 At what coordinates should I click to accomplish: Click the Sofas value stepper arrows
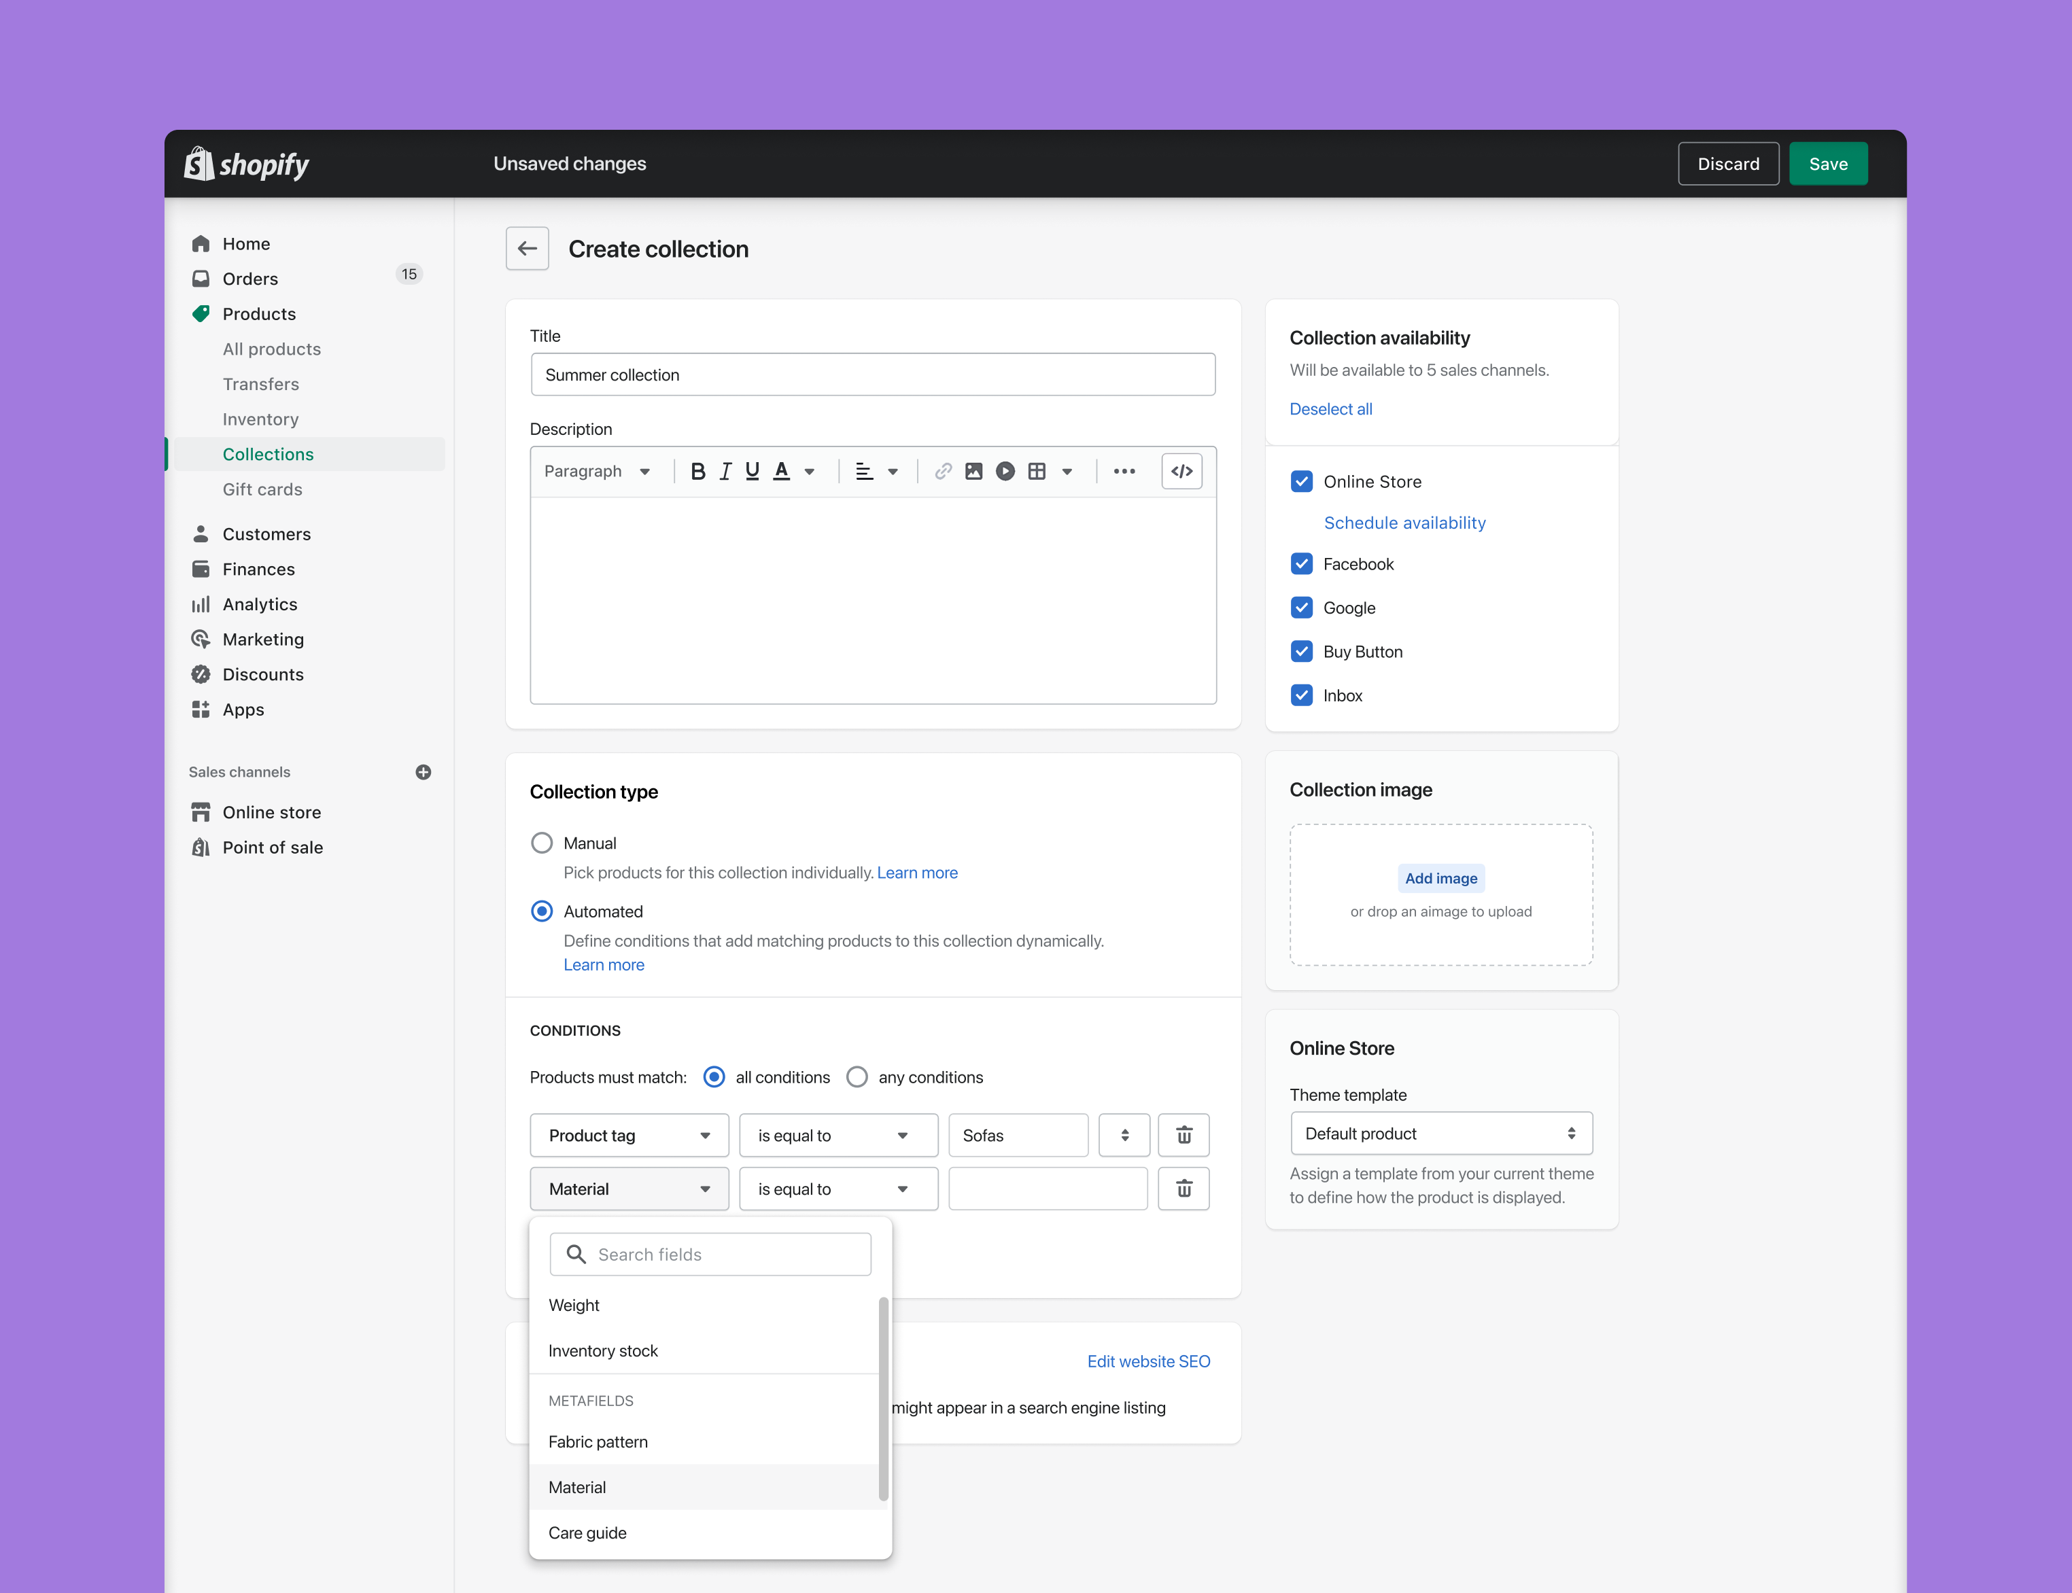point(1124,1135)
